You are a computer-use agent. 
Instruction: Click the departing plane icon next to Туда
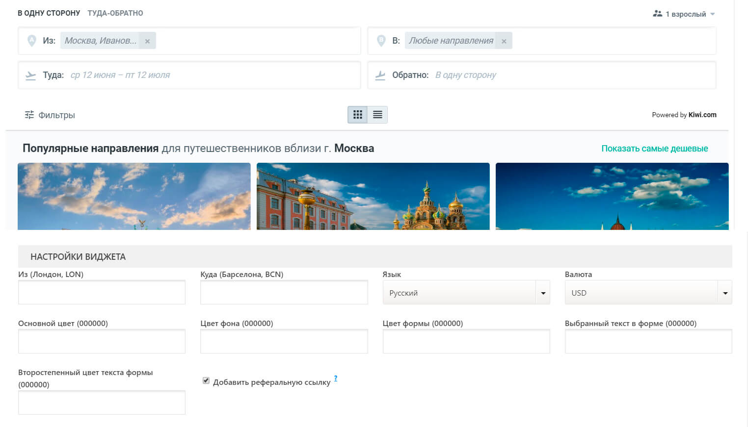[31, 75]
